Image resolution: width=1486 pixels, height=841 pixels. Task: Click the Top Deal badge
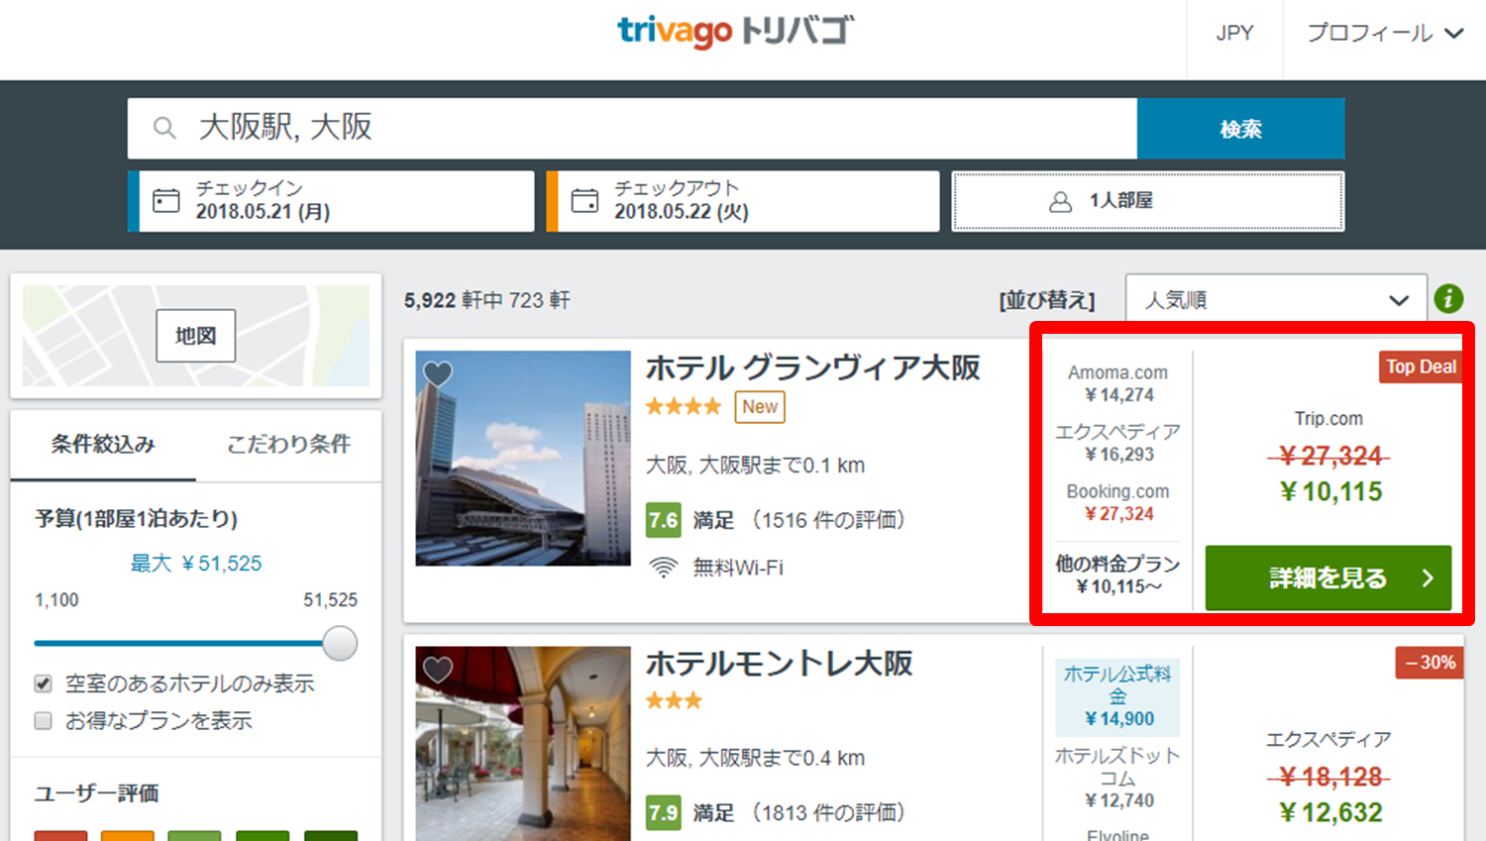tap(1420, 367)
